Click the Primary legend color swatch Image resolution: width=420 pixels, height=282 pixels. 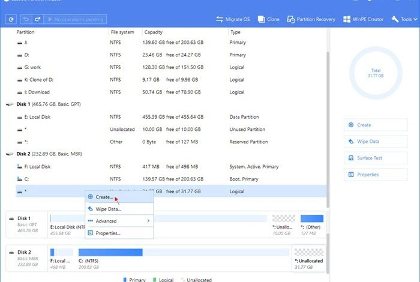pos(125,280)
